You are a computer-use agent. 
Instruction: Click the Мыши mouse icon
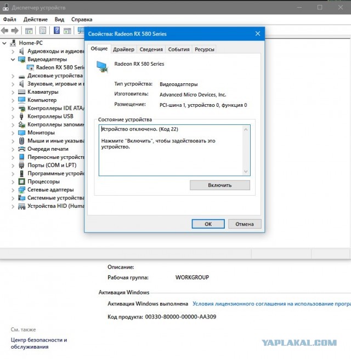[x=21, y=140]
